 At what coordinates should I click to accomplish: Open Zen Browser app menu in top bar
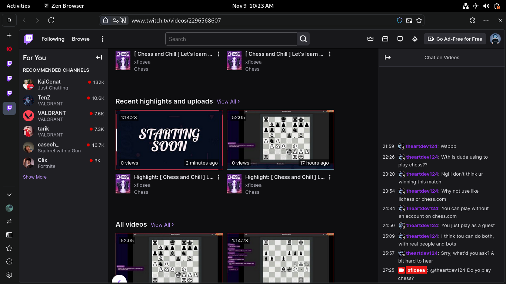tap(64, 6)
